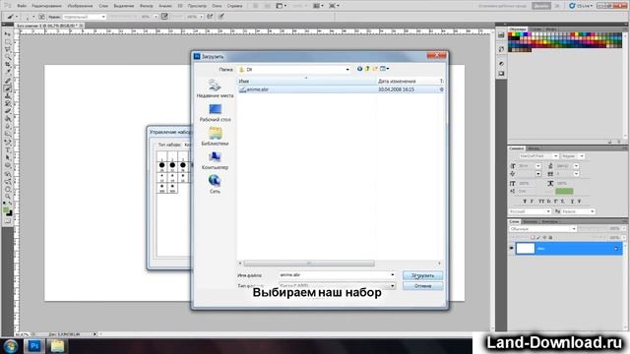
Task: Select the Brush tool in the toolbox
Action: point(8,88)
